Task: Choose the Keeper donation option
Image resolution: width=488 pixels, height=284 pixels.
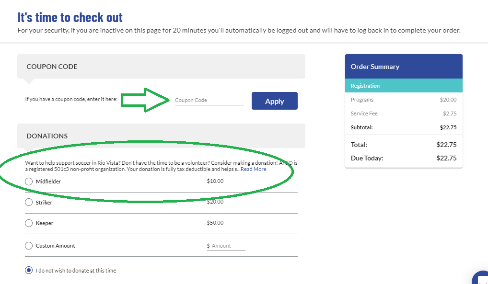Action: point(29,223)
